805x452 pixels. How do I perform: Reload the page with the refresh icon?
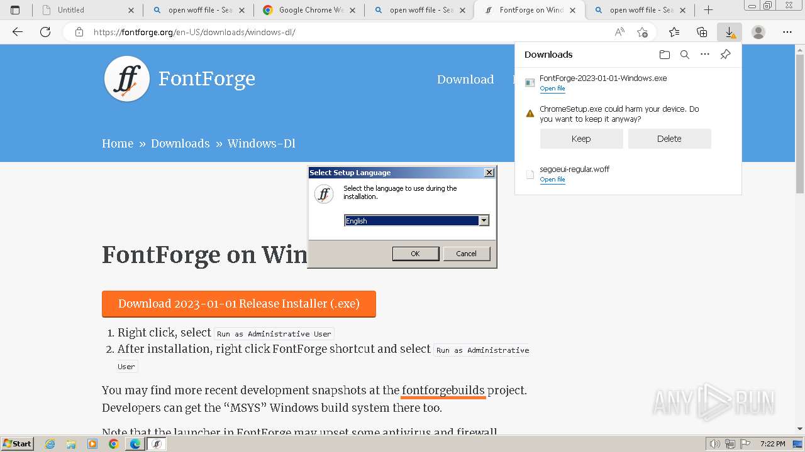[45, 32]
